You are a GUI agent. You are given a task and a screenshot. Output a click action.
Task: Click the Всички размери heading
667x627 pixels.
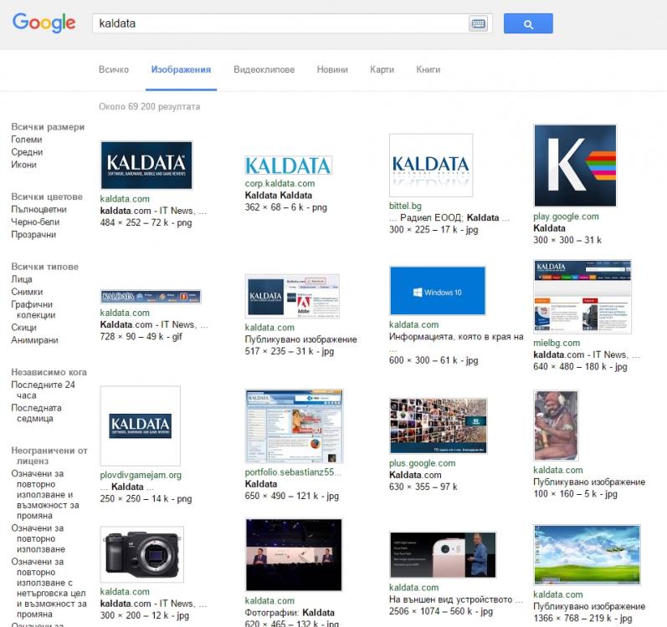pos(48,127)
